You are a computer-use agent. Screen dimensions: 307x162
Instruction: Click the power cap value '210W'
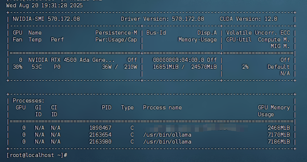coord(131,67)
